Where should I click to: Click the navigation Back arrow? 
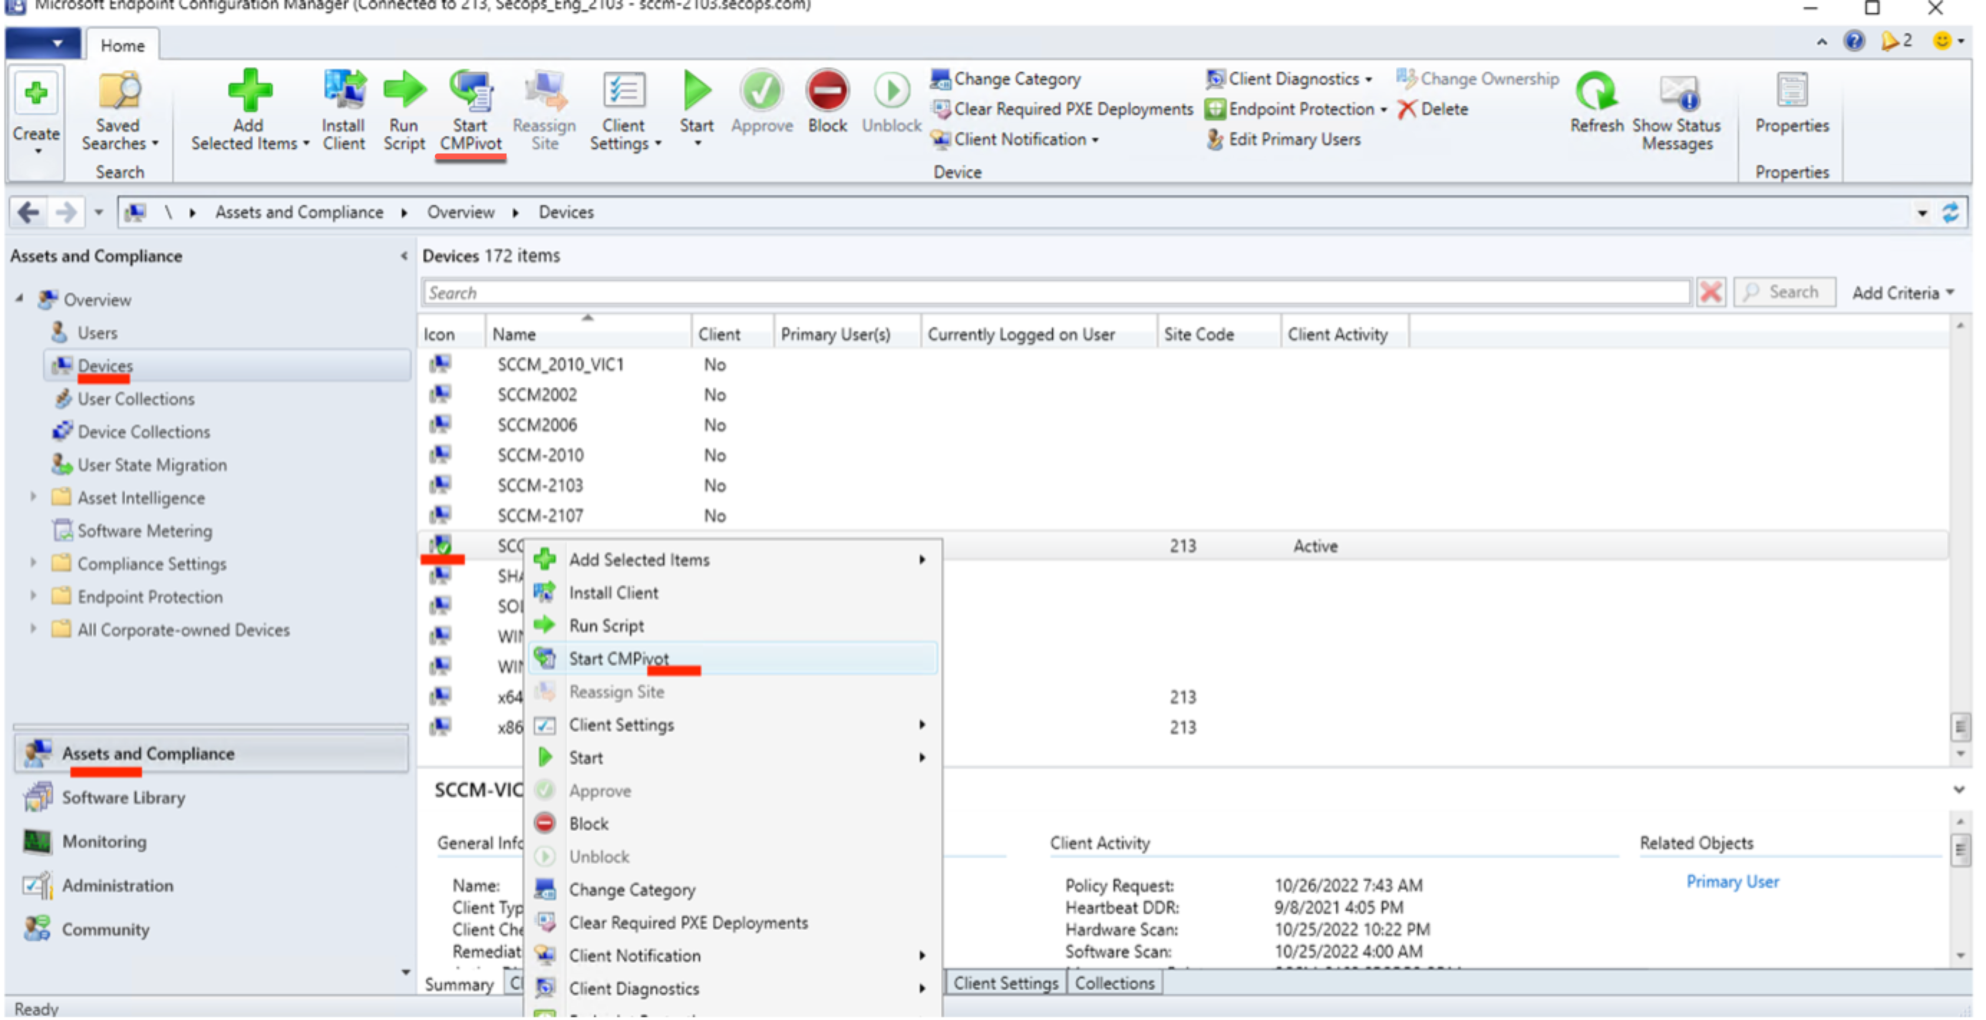point(29,212)
